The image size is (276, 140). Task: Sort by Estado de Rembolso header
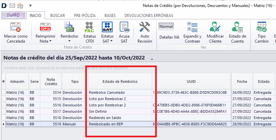tap(120, 81)
